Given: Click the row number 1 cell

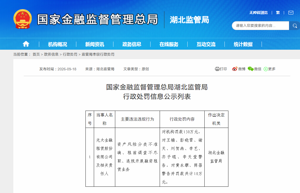Looking at the screenshot, I should (x=90, y=157).
